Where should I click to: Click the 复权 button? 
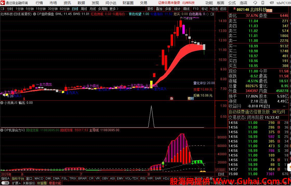pos(150,9)
